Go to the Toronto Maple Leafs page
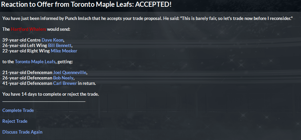301x140 pixels. pyautogui.click(x=35, y=62)
